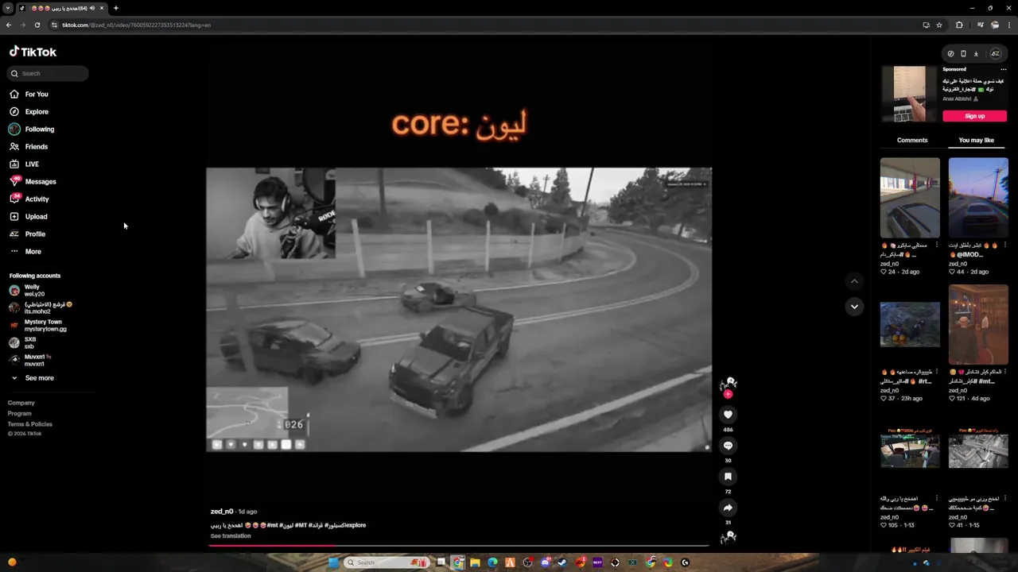Like the video with heart icon

point(728,414)
